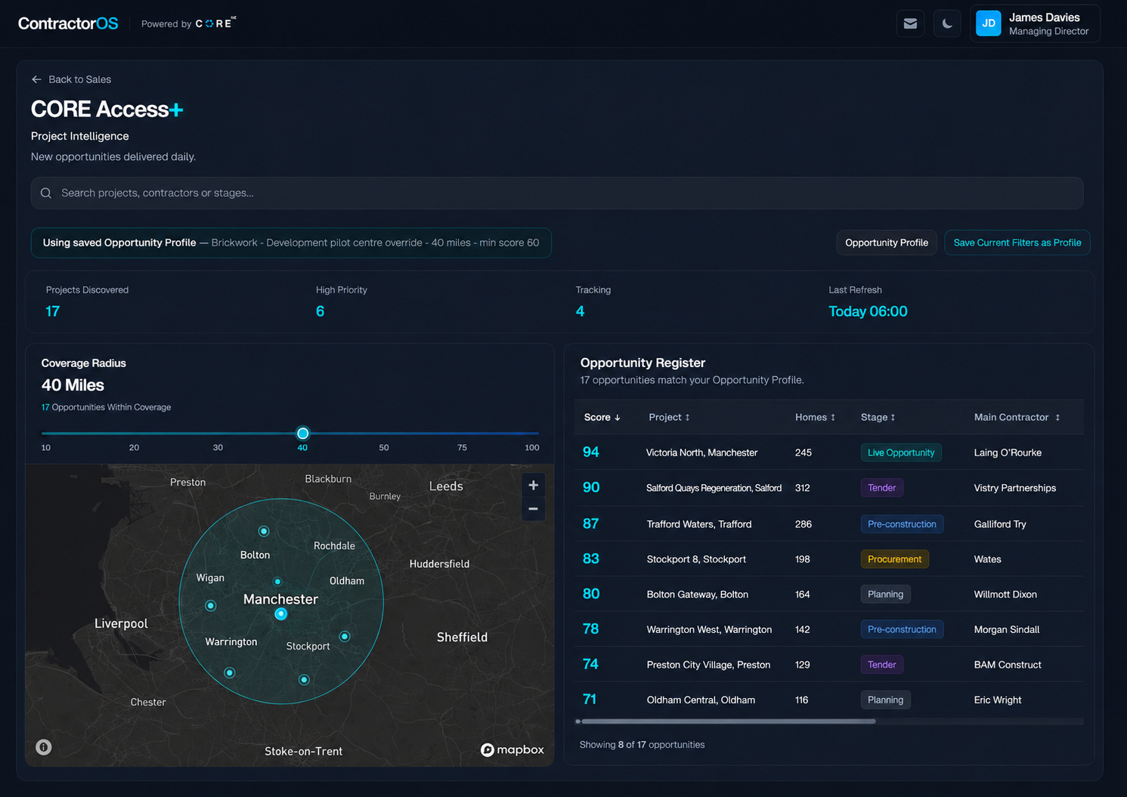The height and width of the screenshot is (797, 1127).
Task: Sort the register by Homes
Action: click(815, 417)
